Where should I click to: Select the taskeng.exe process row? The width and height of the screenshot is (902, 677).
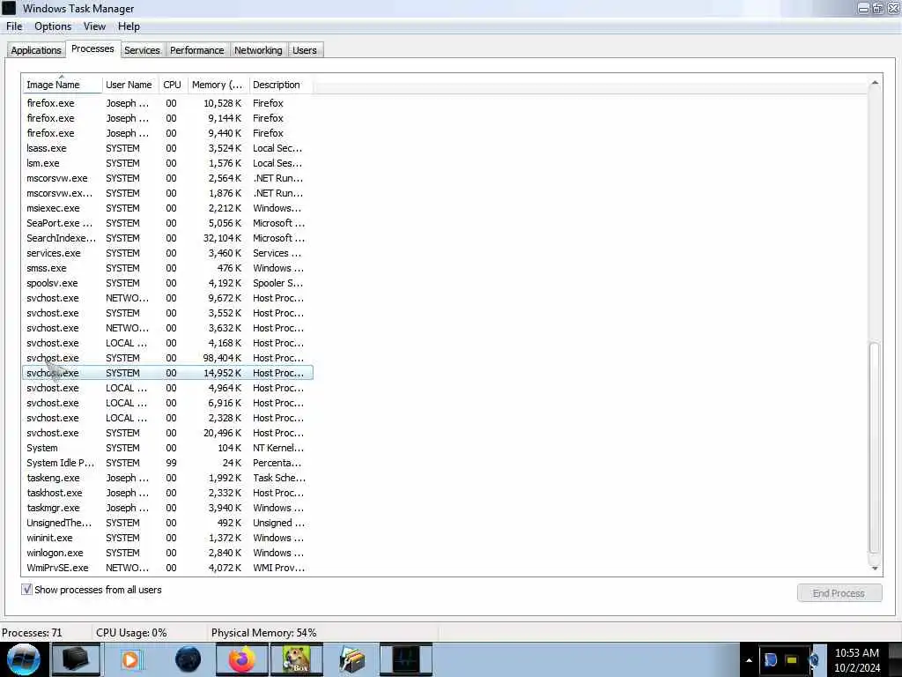pos(167,477)
